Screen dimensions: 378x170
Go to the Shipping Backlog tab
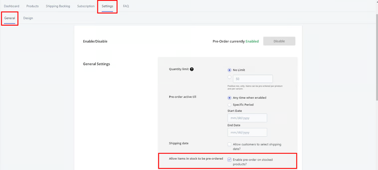pos(58,6)
